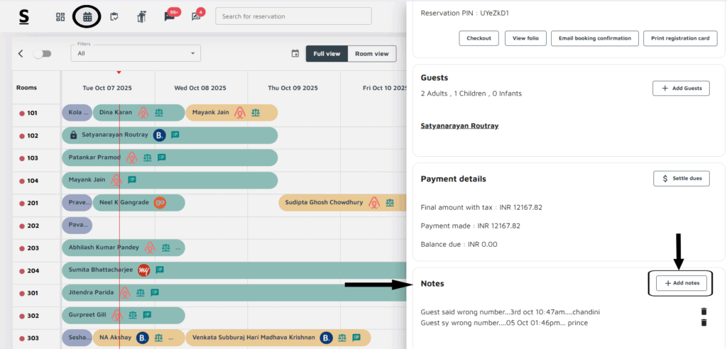The image size is (727, 349).
Task: Open the dashboard grid icon
Action: 60,16
